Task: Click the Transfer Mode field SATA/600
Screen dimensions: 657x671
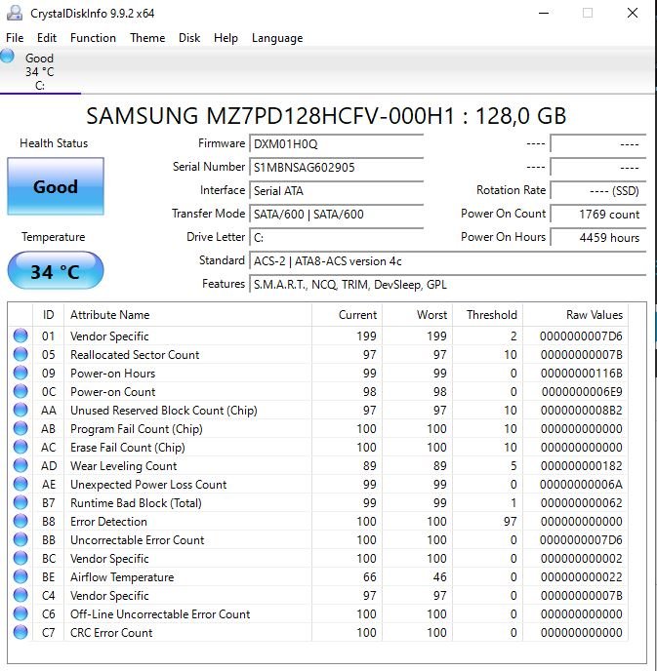Action: point(336,214)
